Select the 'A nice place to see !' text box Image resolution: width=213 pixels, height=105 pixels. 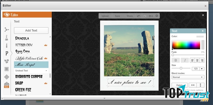pos(130,82)
